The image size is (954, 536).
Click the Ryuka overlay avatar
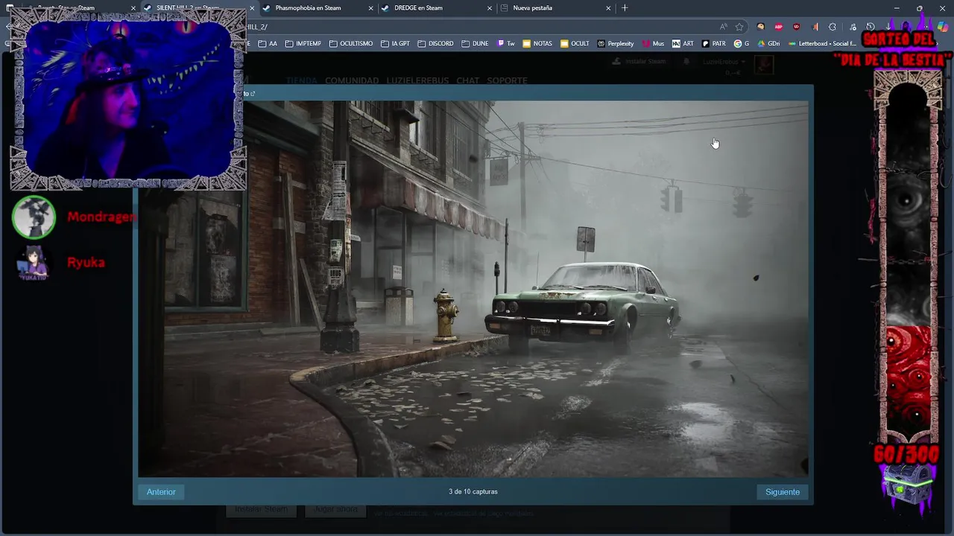[33, 263]
